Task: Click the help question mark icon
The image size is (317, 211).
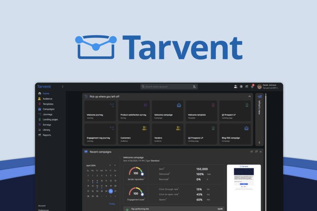Action: tap(241, 87)
